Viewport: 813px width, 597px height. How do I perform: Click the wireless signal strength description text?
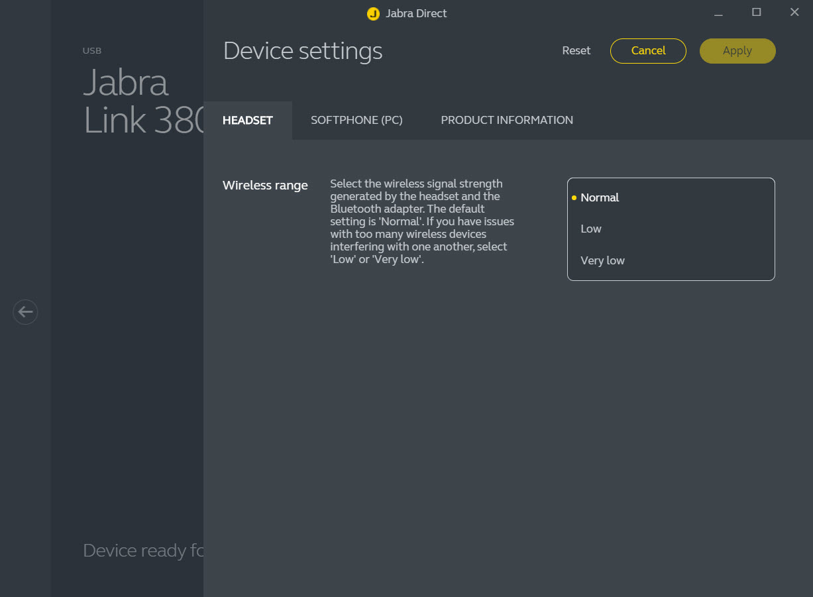tap(422, 221)
